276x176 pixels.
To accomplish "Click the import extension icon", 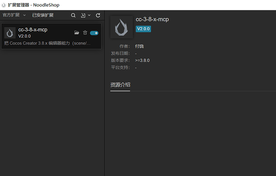I will 83,16.
